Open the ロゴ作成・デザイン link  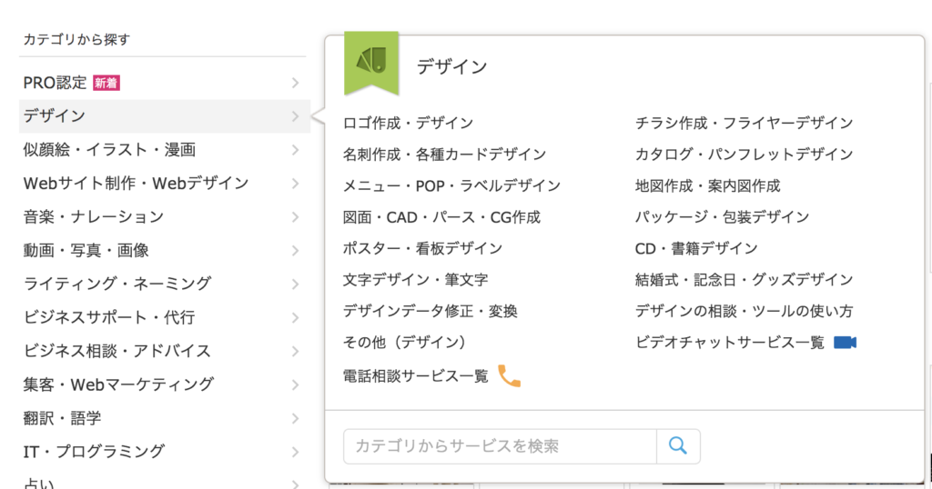(409, 123)
